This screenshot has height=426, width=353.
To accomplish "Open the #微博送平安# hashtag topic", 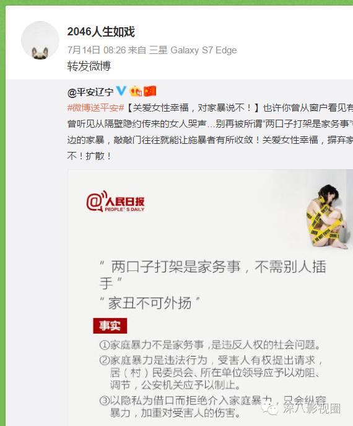I will [x=96, y=108].
